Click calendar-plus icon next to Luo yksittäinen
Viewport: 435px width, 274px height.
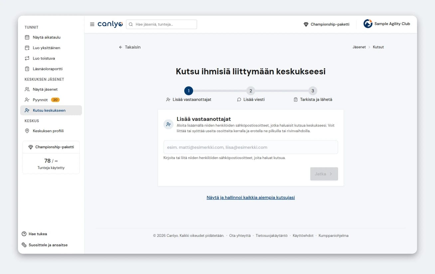click(x=27, y=48)
